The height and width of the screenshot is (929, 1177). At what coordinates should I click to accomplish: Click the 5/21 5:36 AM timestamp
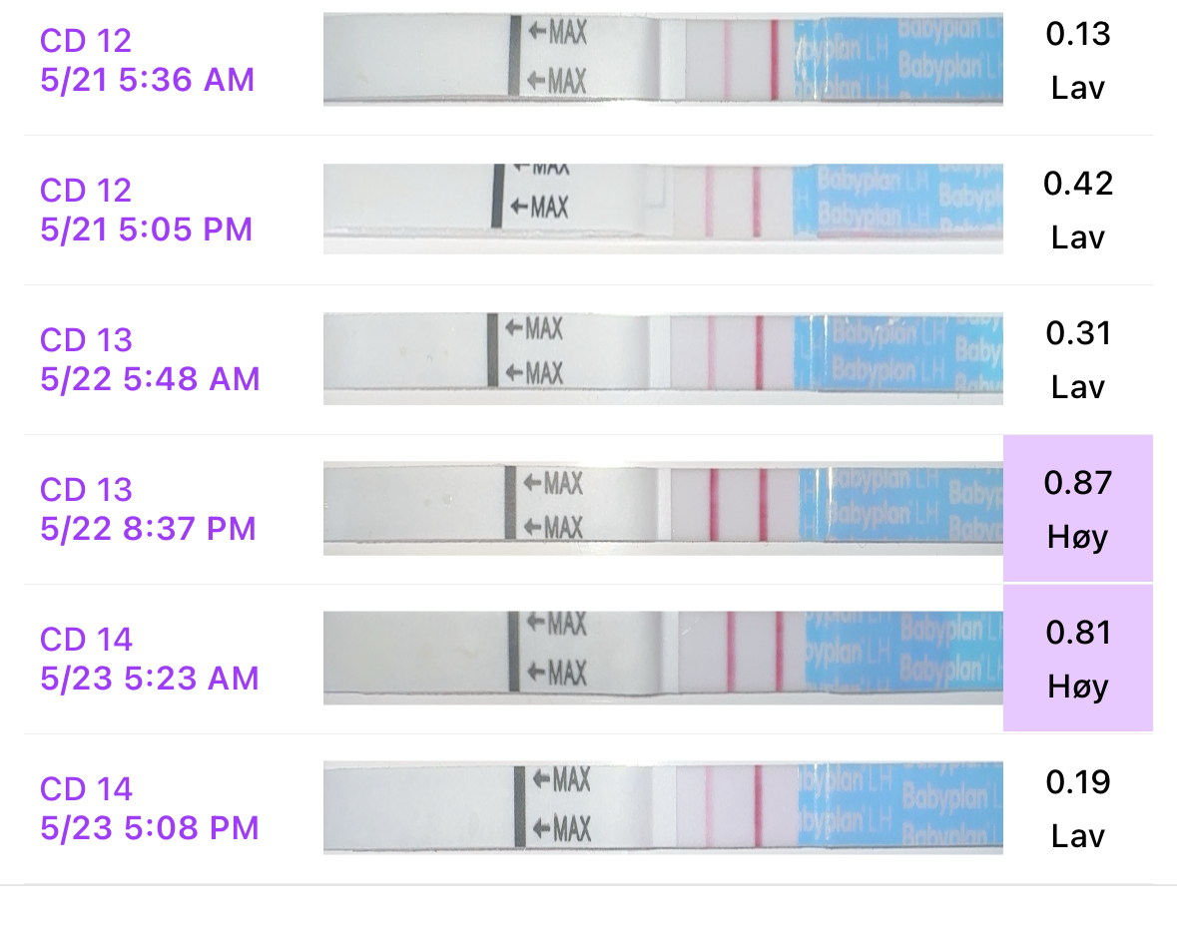pyautogui.click(x=148, y=80)
